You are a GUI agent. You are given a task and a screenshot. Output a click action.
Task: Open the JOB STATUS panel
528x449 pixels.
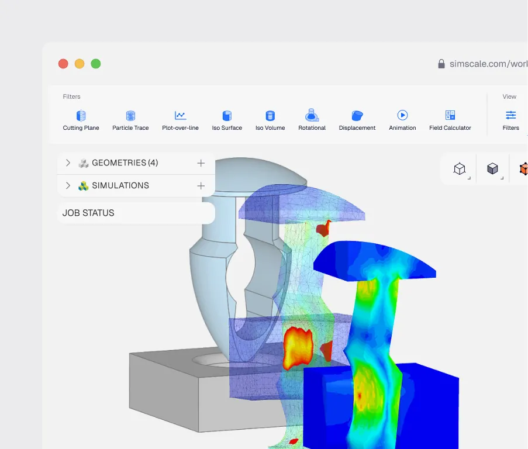click(136, 213)
